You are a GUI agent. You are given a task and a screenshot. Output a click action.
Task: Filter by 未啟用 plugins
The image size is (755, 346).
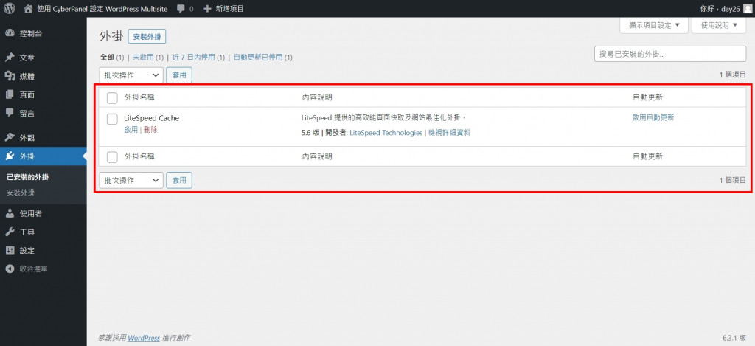point(143,58)
